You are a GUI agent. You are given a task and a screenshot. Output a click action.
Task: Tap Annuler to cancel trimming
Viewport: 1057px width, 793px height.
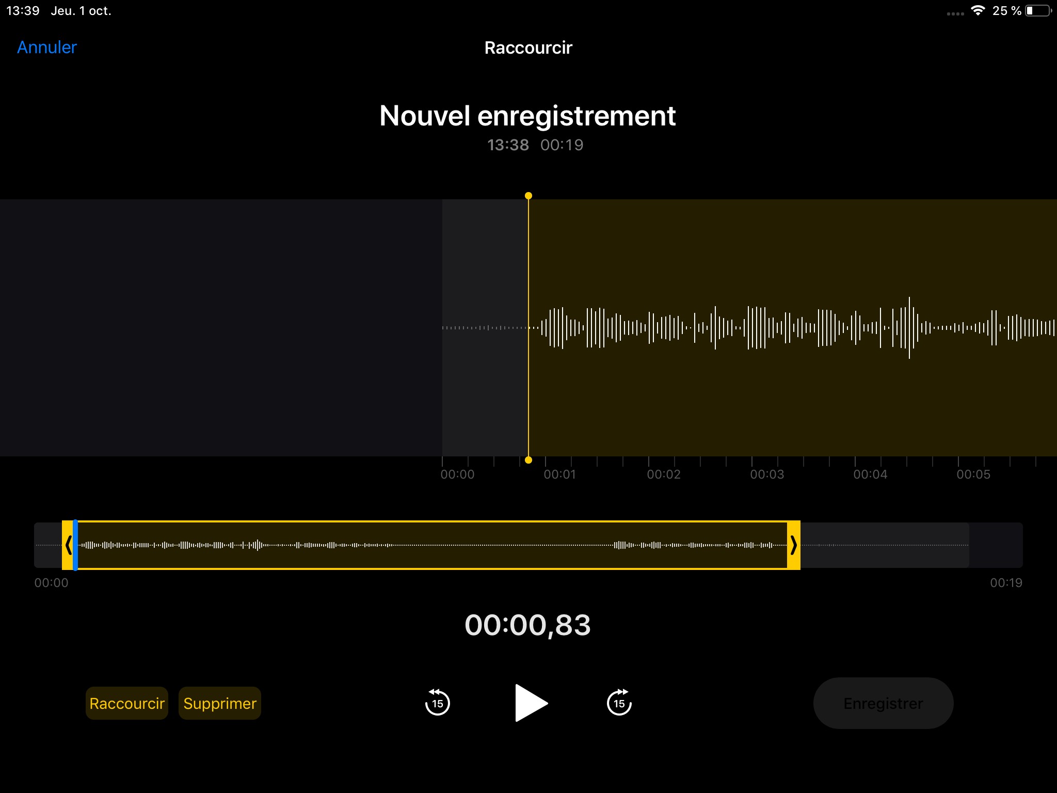coord(47,47)
